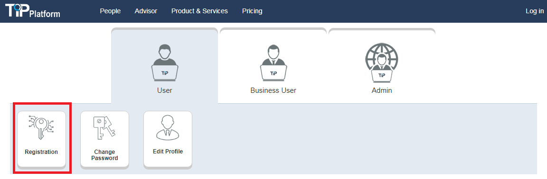The width and height of the screenshot is (547, 179).
Task: Go to Product & Services
Action: 199,11
